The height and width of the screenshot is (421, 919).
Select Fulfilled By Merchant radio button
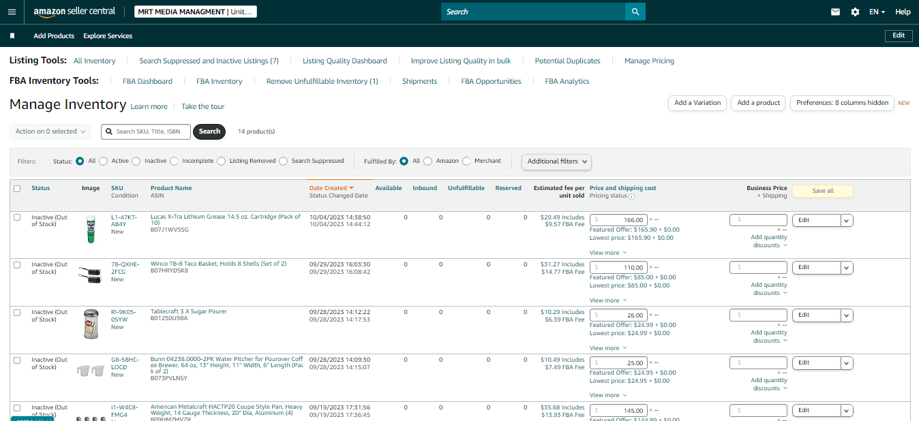466,161
